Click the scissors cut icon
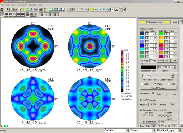The image size is (183, 133). click(x=31, y=9)
